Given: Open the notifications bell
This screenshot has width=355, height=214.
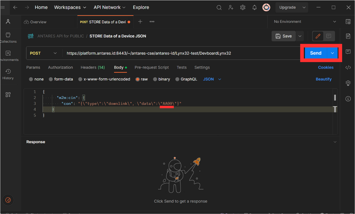Looking at the screenshot, I should tap(254, 8).
